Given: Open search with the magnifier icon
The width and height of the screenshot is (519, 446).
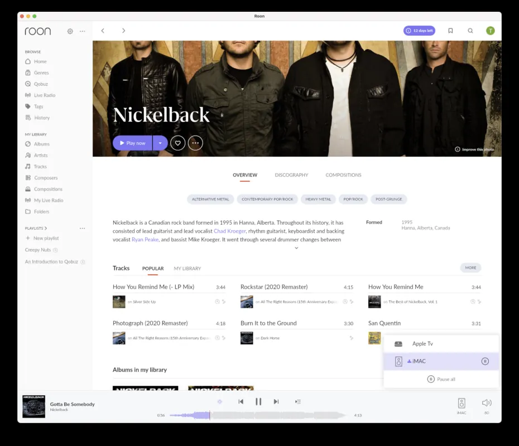Looking at the screenshot, I should (x=470, y=31).
